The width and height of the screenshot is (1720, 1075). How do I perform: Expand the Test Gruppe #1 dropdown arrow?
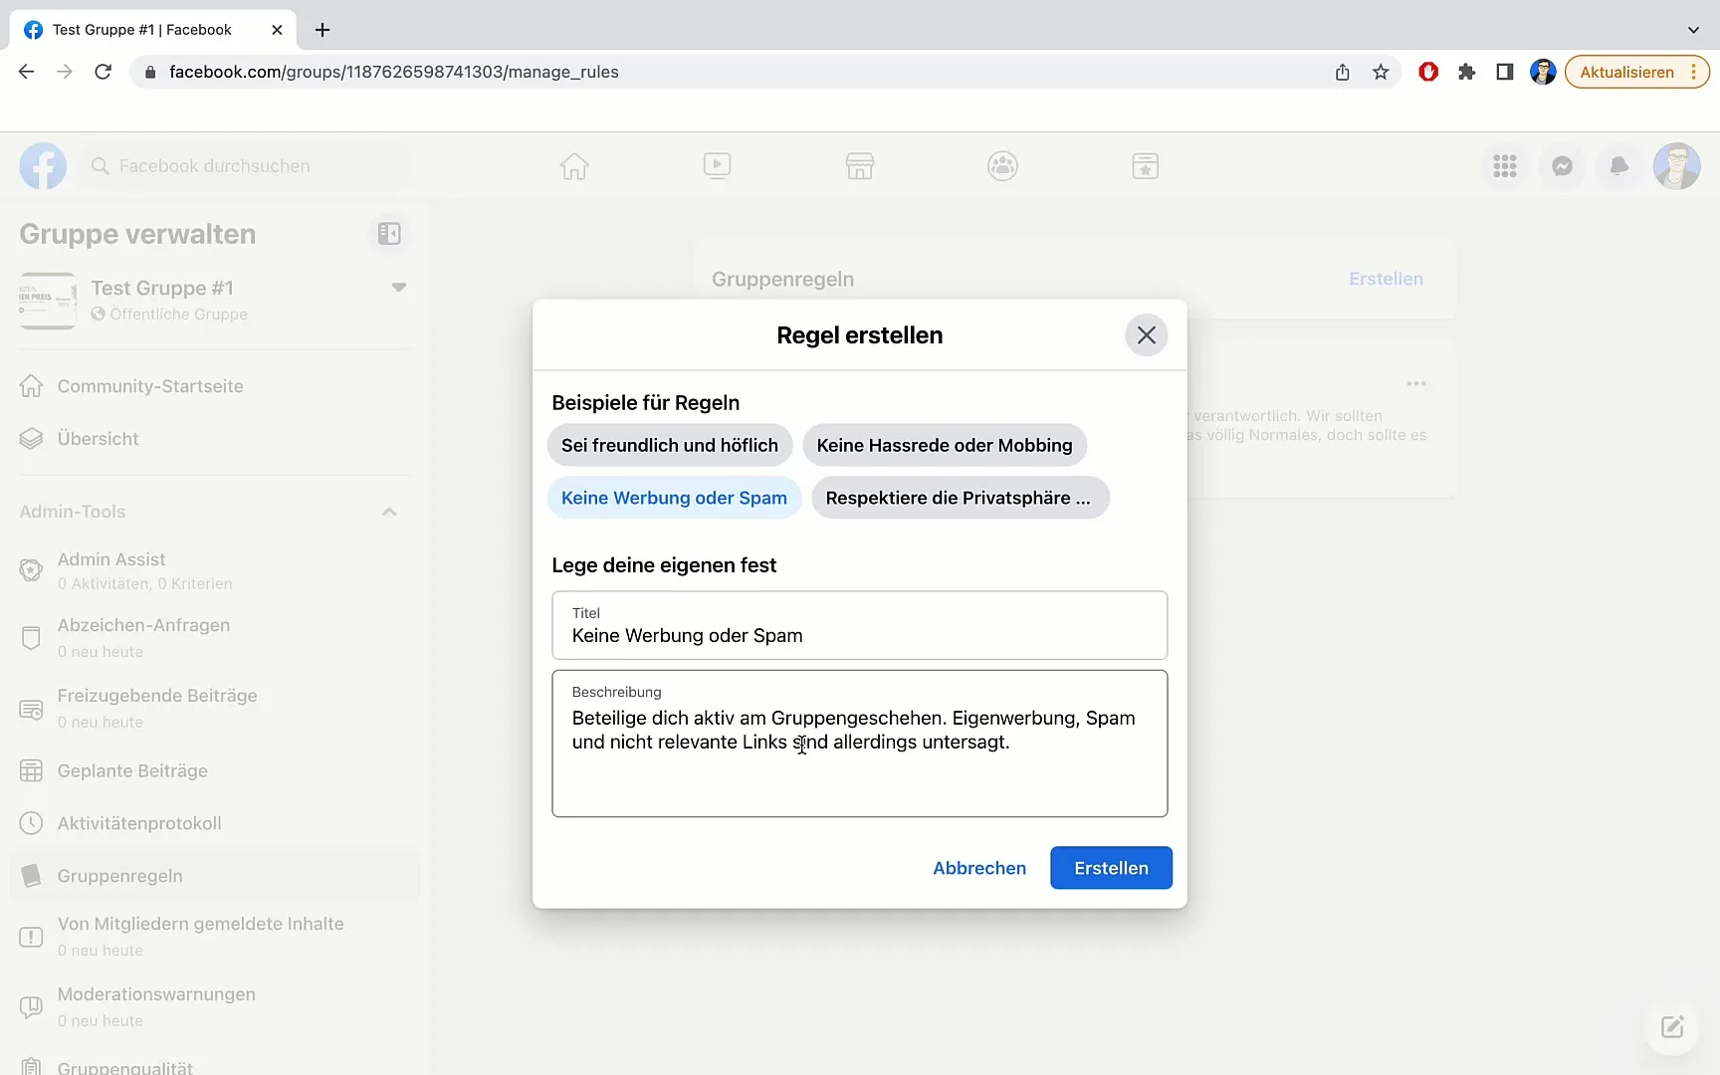pyautogui.click(x=399, y=288)
